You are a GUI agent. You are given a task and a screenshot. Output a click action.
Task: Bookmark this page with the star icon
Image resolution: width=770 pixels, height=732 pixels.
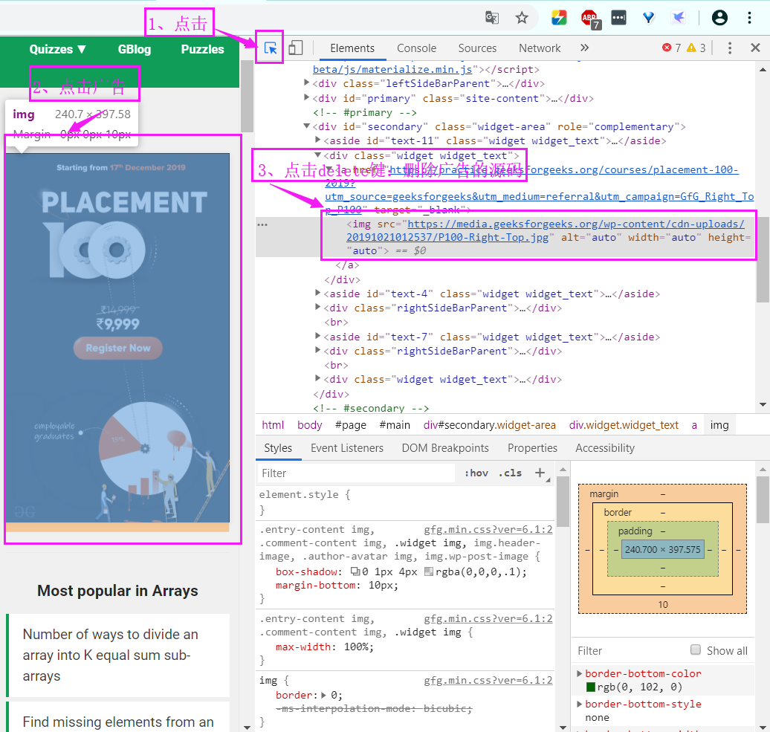(522, 18)
